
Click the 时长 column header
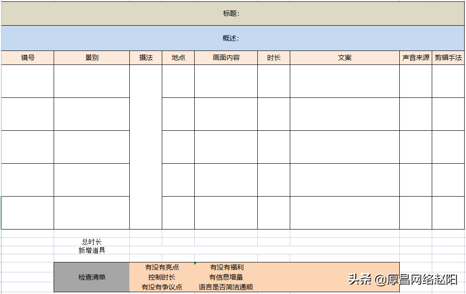pos(274,58)
